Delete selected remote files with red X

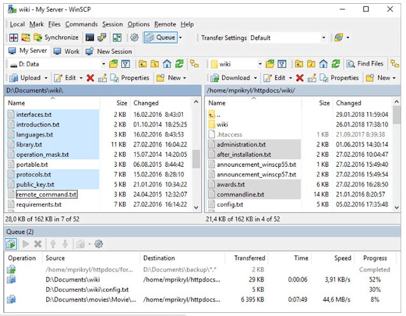click(299, 77)
